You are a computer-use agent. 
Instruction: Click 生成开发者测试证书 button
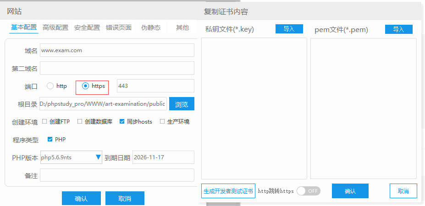point(228,191)
